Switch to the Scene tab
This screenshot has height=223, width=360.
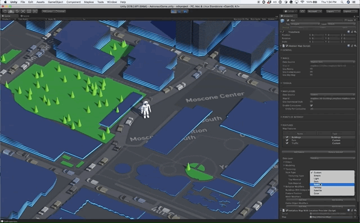click(x=25, y=16)
